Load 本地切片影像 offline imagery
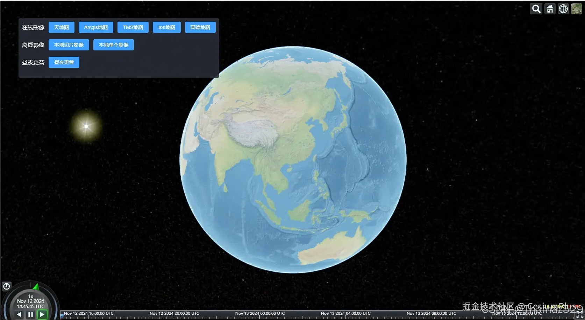The image size is (585, 320). (x=69, y=45)
